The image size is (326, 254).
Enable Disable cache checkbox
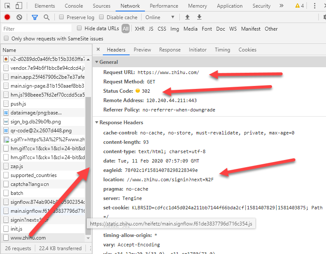coord(101,17)
